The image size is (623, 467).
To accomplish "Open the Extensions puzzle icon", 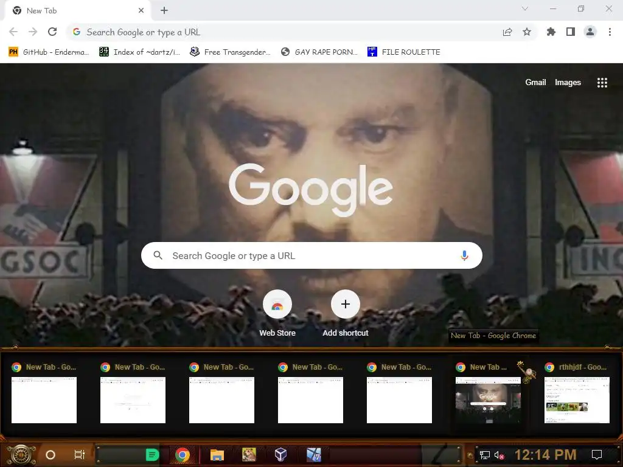I will click(x=551, y=32).
